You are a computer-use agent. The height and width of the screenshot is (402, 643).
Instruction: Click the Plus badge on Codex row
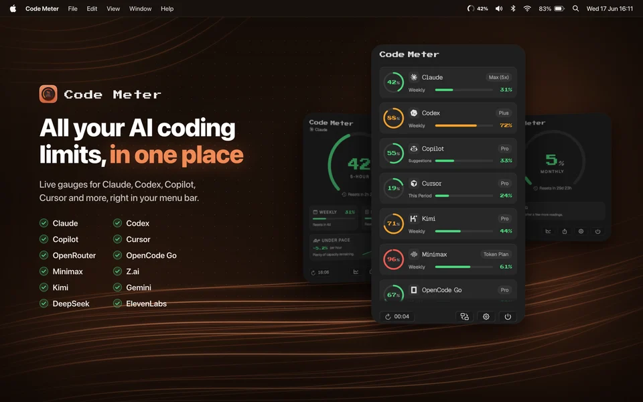(x=504, y=113)
